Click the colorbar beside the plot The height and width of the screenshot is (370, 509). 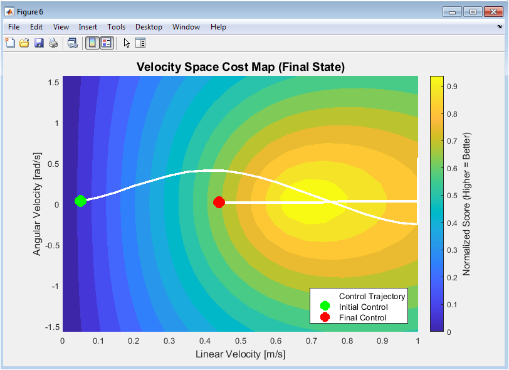[436, 204]
